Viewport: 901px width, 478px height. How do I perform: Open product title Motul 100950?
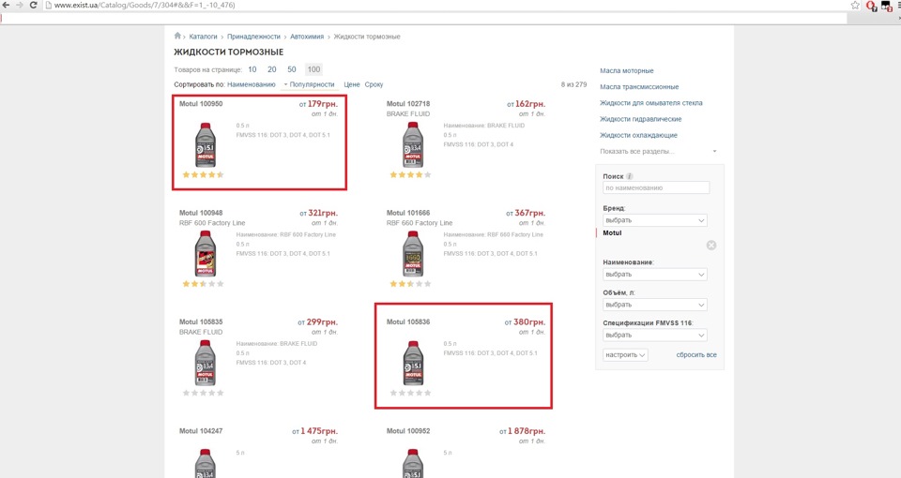point(201,104)
